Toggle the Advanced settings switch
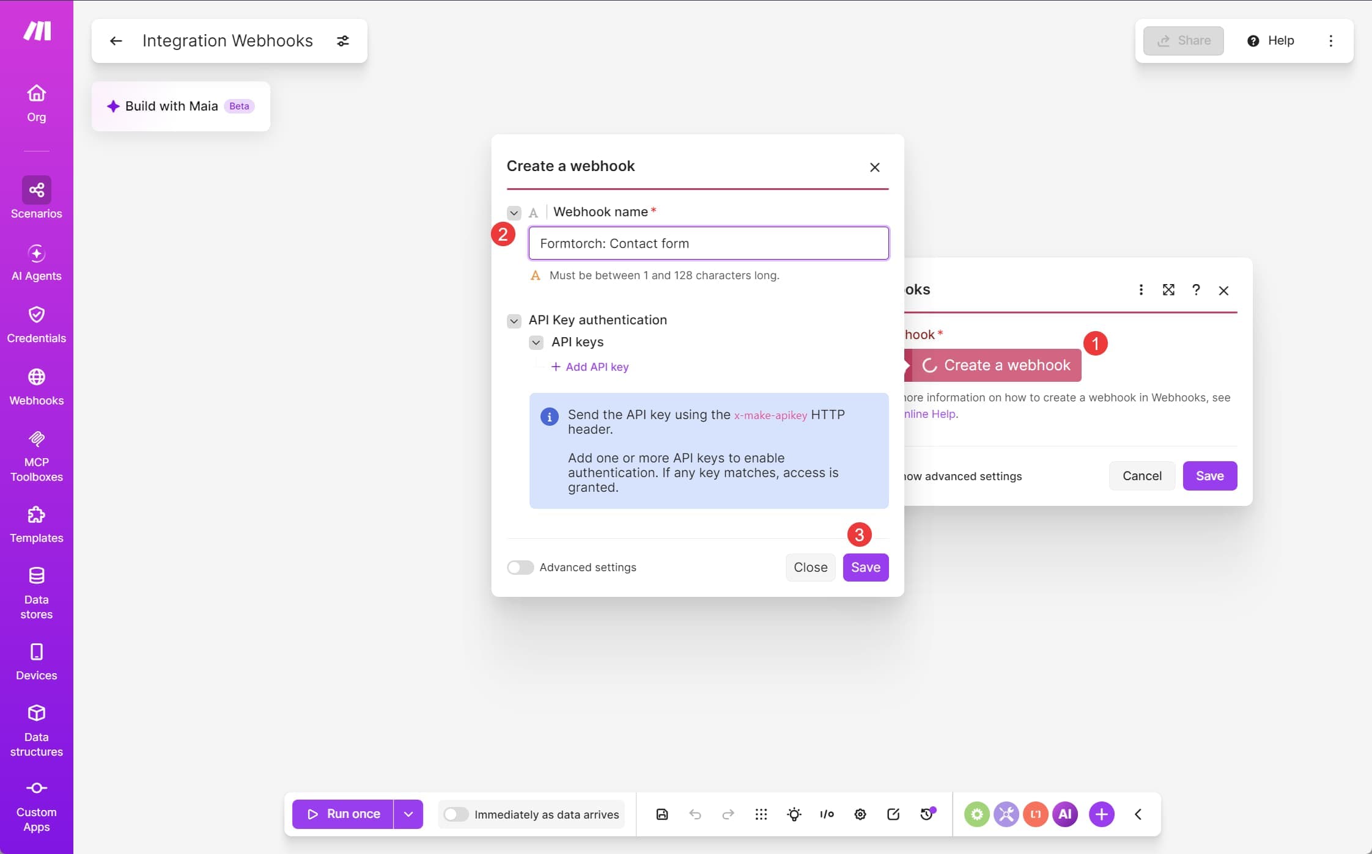 (520, 568)
